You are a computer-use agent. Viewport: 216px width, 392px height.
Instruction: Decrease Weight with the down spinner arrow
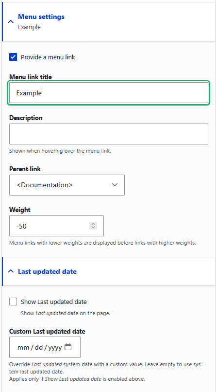(93, 227)
